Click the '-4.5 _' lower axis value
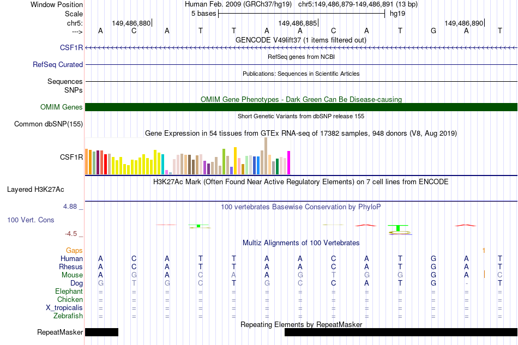518x345 pixels. coord(74,234)
